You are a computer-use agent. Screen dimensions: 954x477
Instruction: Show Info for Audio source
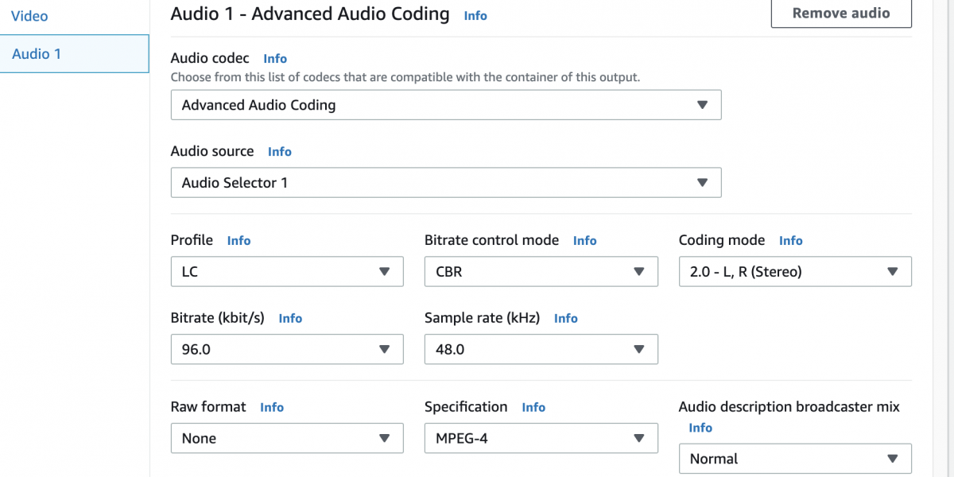tap(280, 152)
